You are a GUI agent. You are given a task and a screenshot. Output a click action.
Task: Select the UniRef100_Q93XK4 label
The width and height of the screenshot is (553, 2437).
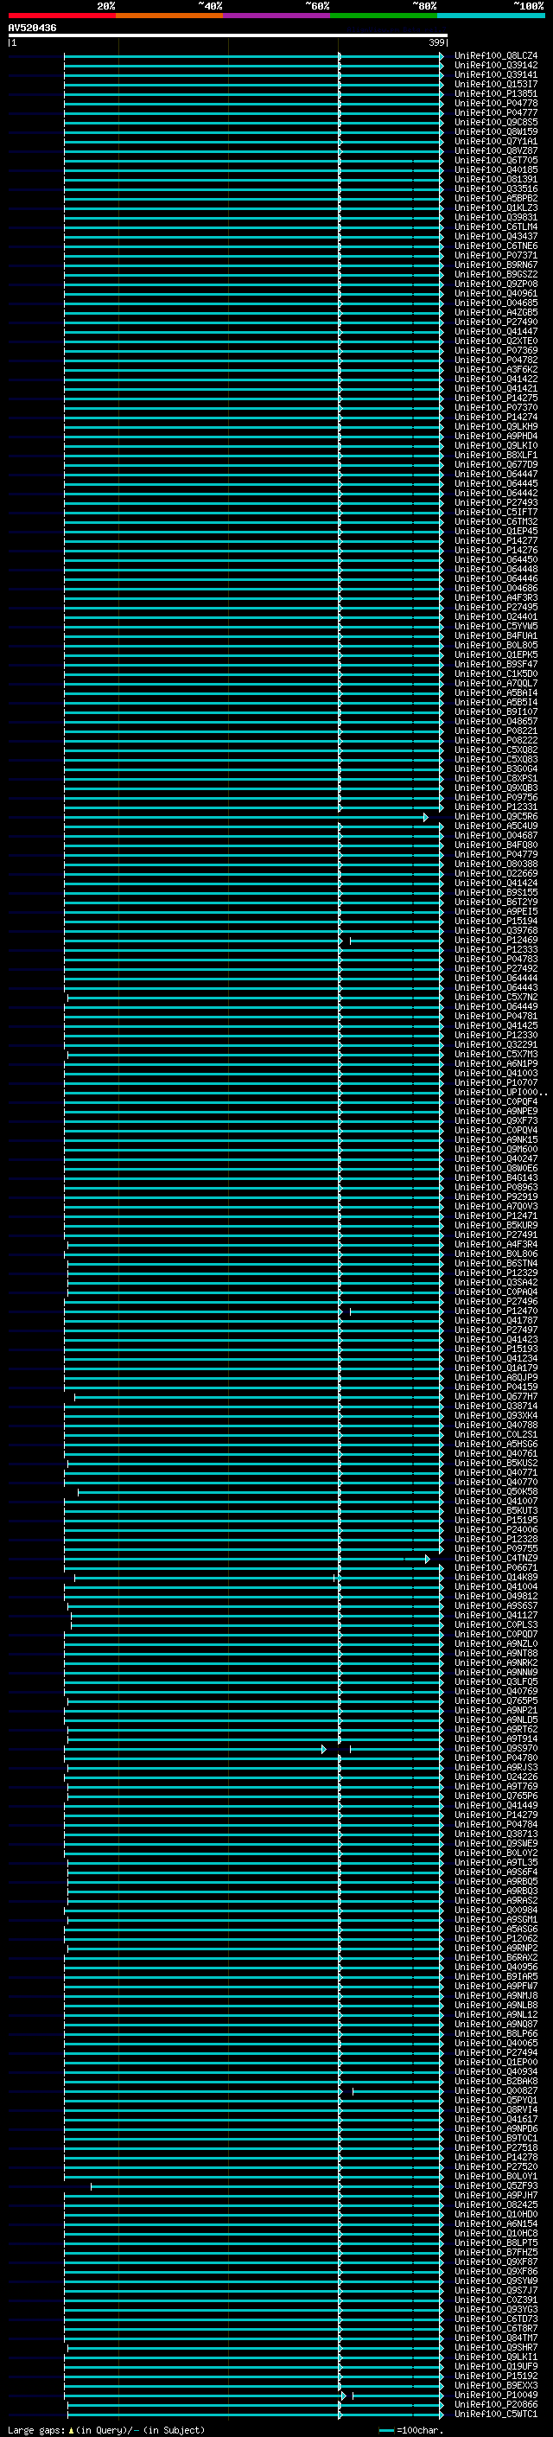[x=495, y=1415]
